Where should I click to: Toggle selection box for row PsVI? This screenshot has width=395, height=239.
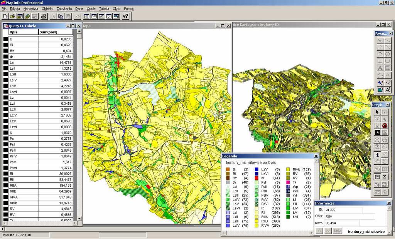pyautogui.click(x=5, y=168)
